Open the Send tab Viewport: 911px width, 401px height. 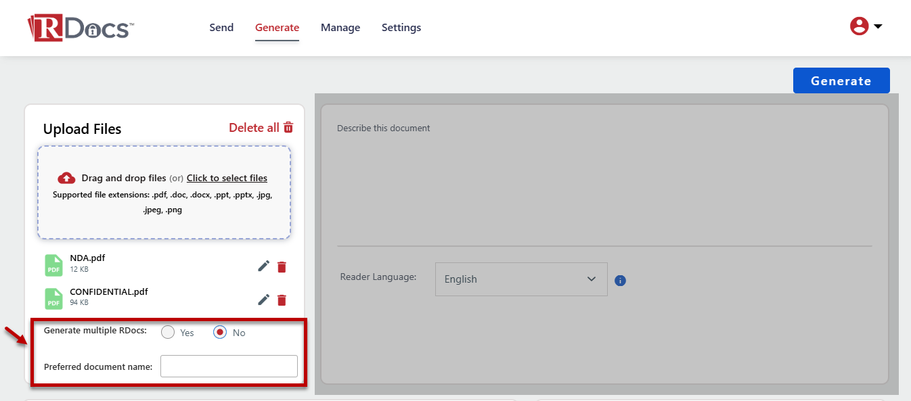[221, 28]
